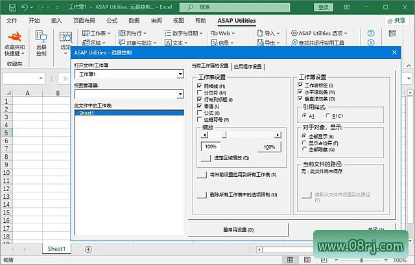Open the 视图管理器 dropdown
This screenshot has width=415, height=265.
click(x=180, y=94)
